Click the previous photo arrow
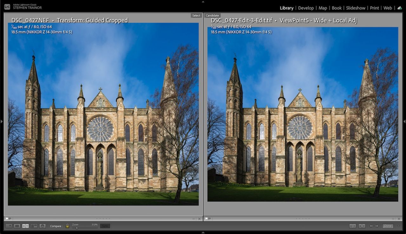Viewport: 406px width, 234px height. [371, 226]
